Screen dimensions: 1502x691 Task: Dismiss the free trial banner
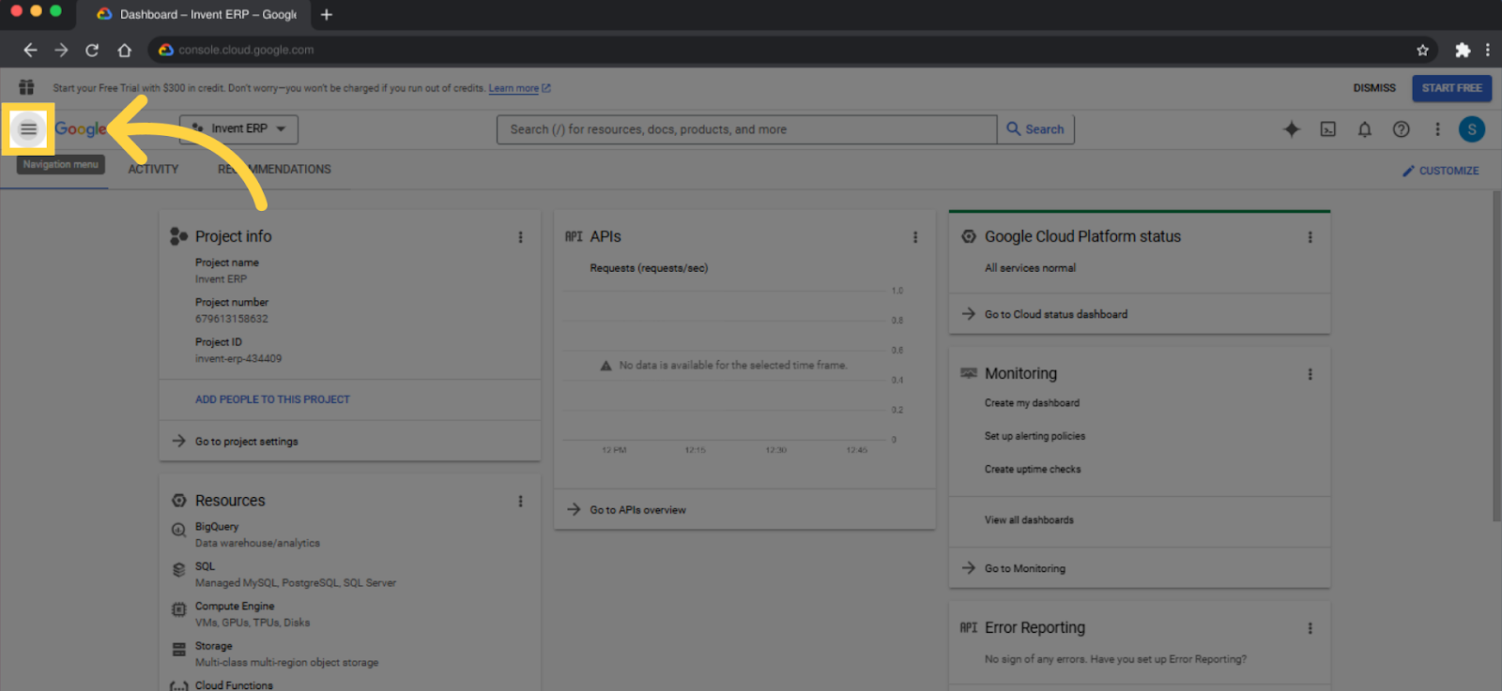coord(1374,88)
